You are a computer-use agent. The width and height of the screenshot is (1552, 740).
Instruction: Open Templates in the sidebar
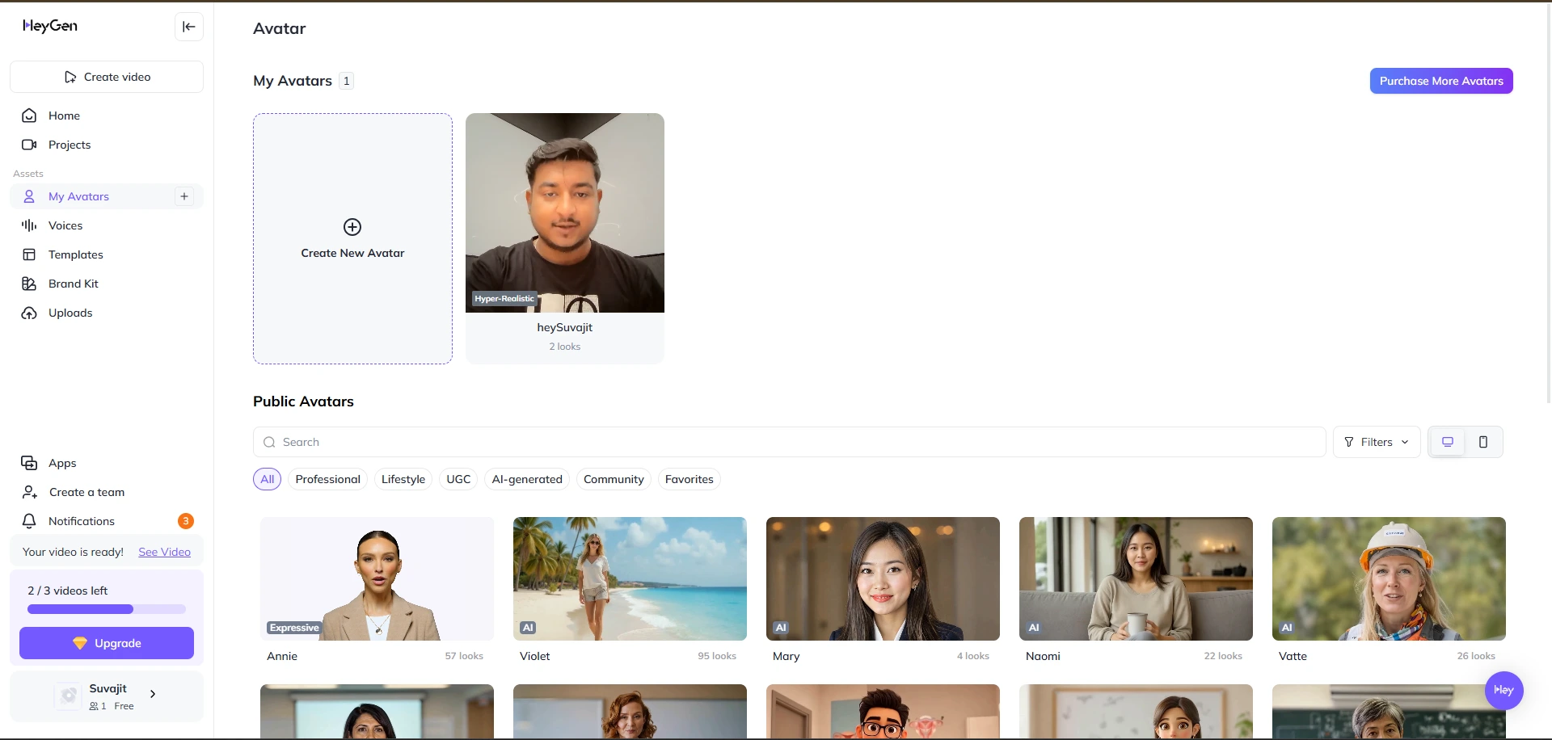coord(107,254)
